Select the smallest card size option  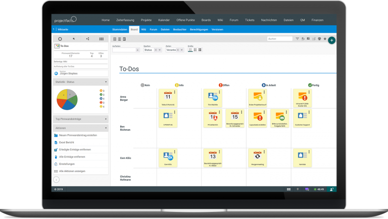[x=190, y=50]
